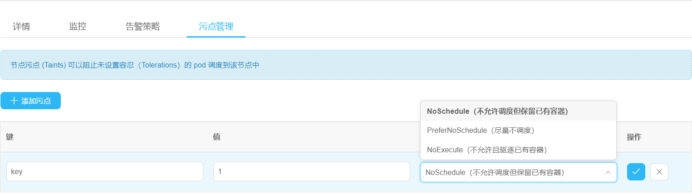Click the 操作 column header

634,137
